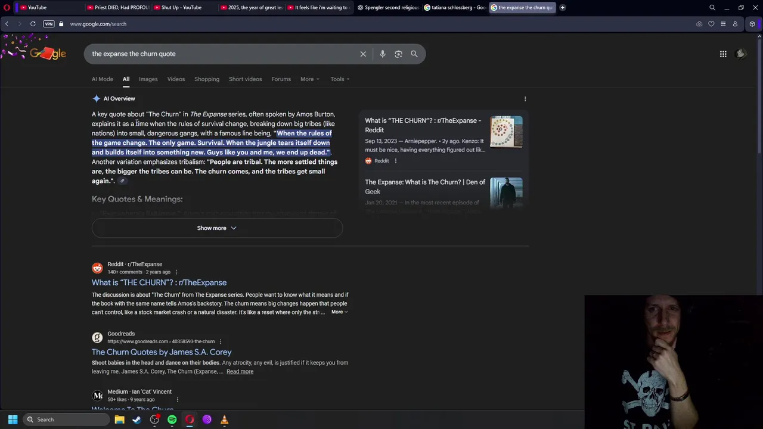Click the taskbar Search box

66,419
